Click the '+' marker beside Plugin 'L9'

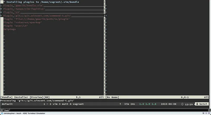(1, 12)
